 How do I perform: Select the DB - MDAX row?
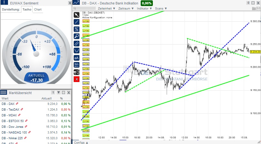36,115
